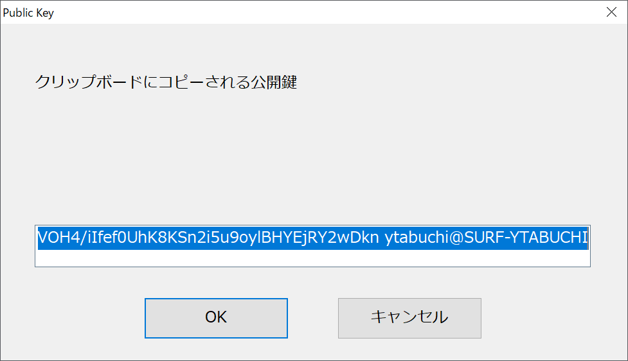Click the Public Key title bar text
The height and width of the screenshot is (361, 628).
28,13
